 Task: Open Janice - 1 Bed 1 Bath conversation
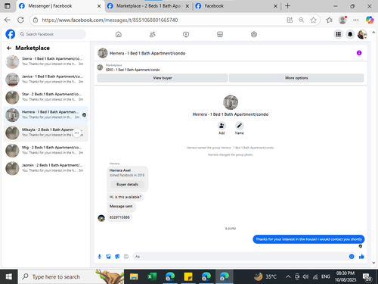pyautogui.click(x=45, y=80)
